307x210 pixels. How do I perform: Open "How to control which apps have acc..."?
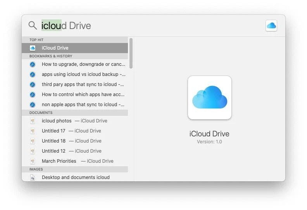point(74,95)
